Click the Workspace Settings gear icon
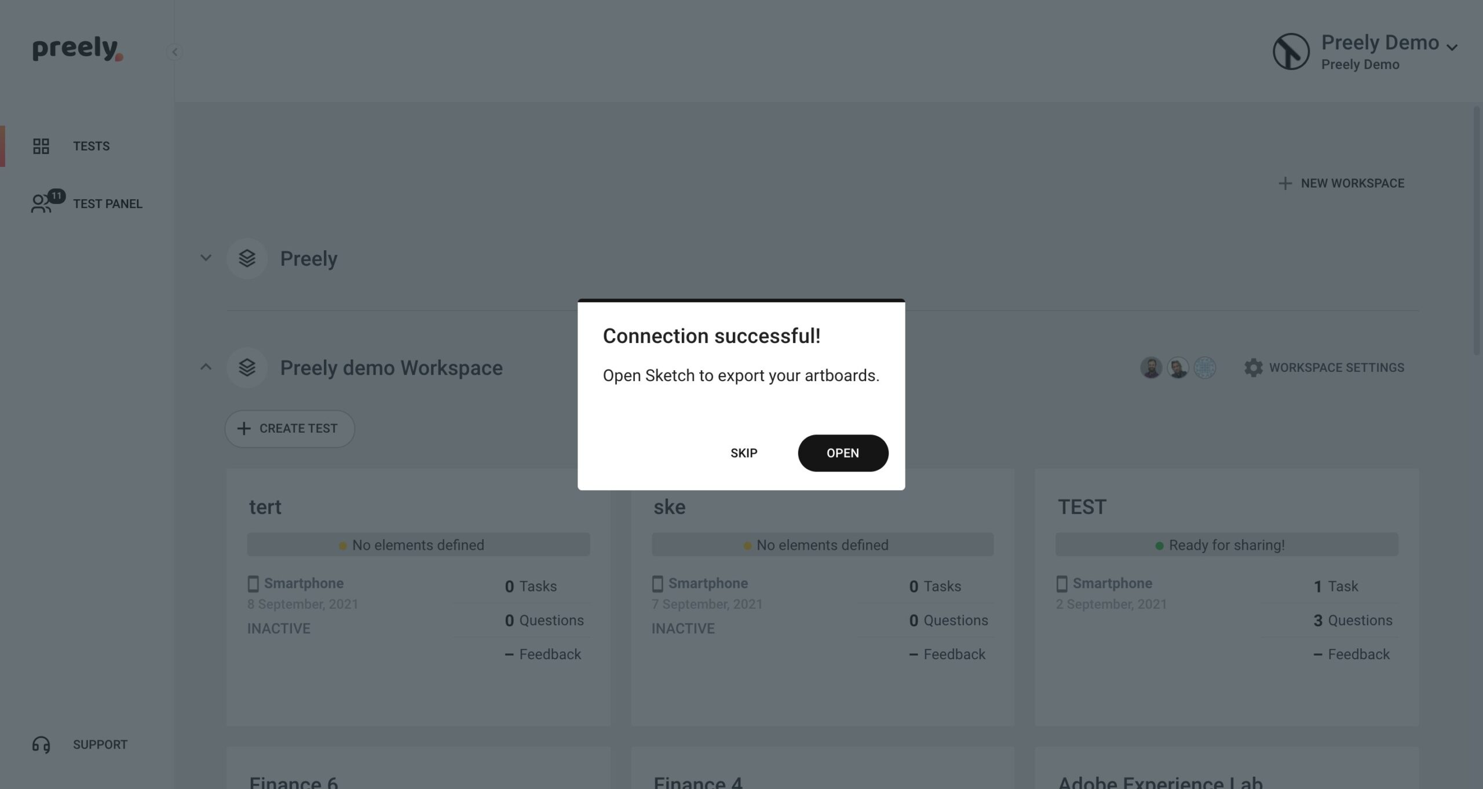The width and height of the screenshot is (1483, 789). 1252,367
